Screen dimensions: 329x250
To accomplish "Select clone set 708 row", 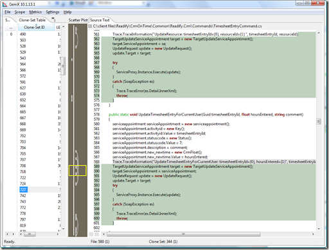I will (40, 166).
